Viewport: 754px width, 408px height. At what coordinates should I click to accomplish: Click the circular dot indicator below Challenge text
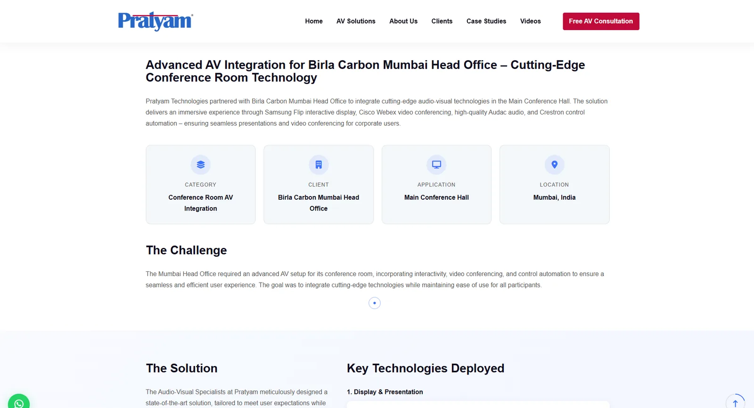(x=375, y=303)
